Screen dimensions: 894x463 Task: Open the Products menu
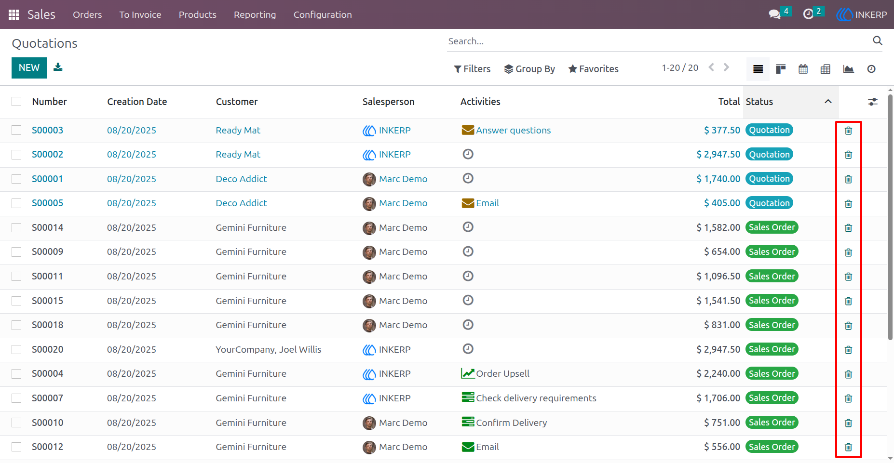pyautogui.click(x=198, y=14)
